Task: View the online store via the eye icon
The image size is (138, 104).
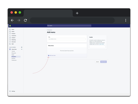Action: (x=22, y=49)
